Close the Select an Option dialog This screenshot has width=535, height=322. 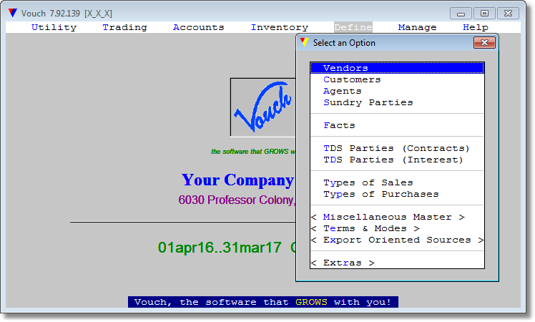[x=484, y=43]
